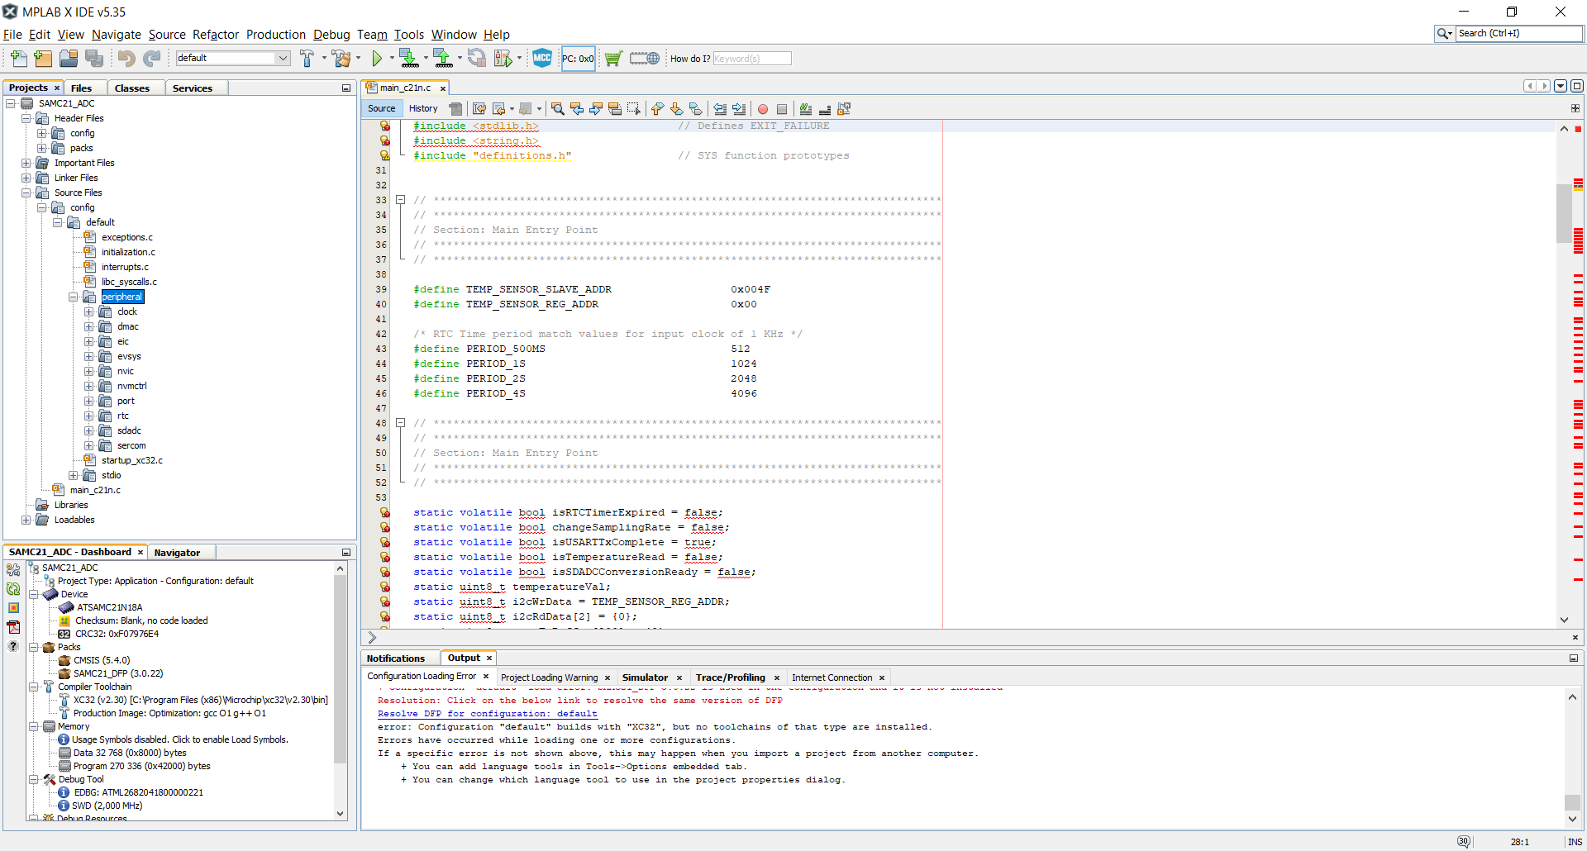The height and width of the screenshot is (851, 1587).
Task: Switch the editor to Source view
Action: point(382,108)
